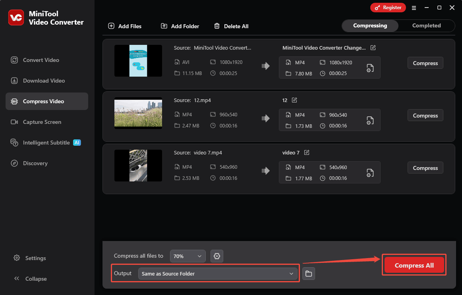Expand the Output dropdown set to Same as Source Folder
The image size is (462, 295).
click(x=218, y=273)
